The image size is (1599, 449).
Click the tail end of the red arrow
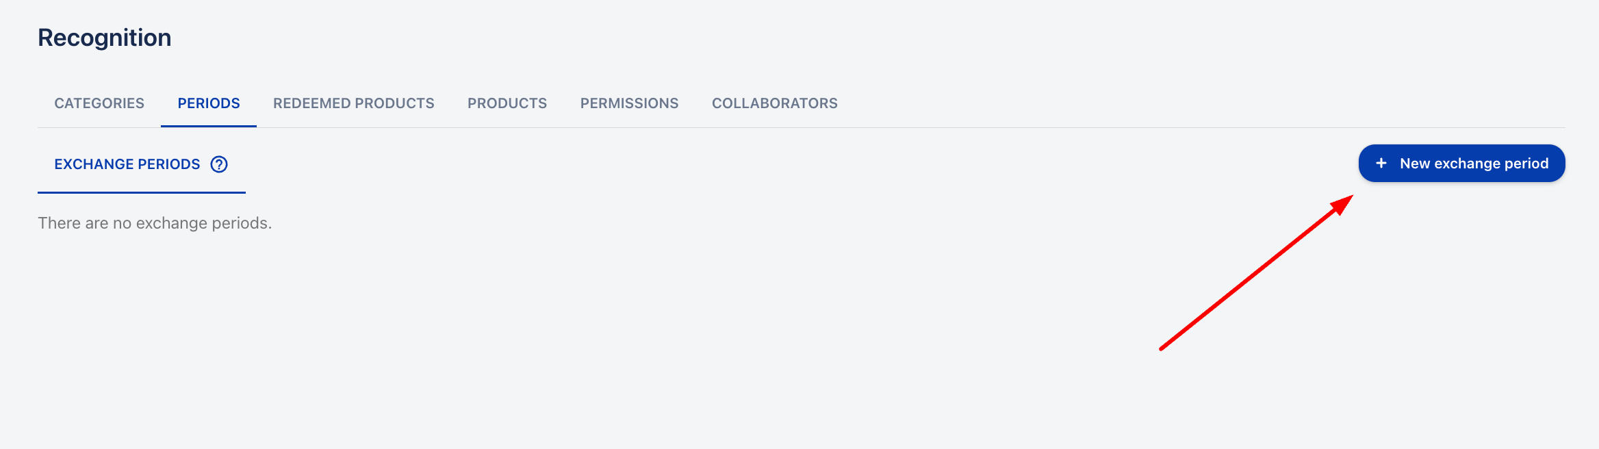(x=1162, y=348)
